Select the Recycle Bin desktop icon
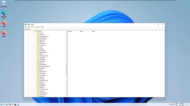Screen dimensions: 190x106 4,4
